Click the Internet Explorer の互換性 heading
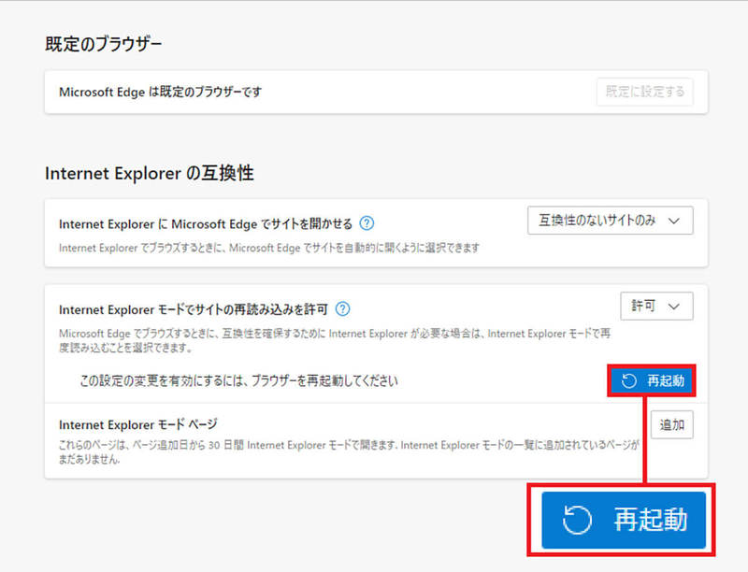Image resolution: width=748 pixels, height=572 pixels. [x=149, y=173]
